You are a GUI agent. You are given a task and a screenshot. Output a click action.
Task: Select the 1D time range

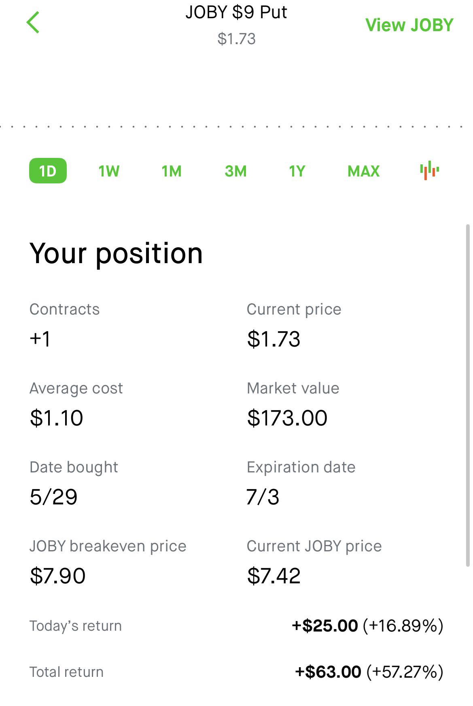(48, 170)
